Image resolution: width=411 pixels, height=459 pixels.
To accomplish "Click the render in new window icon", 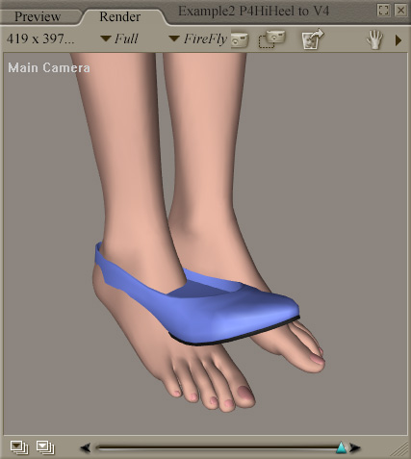I will point(313,39).
